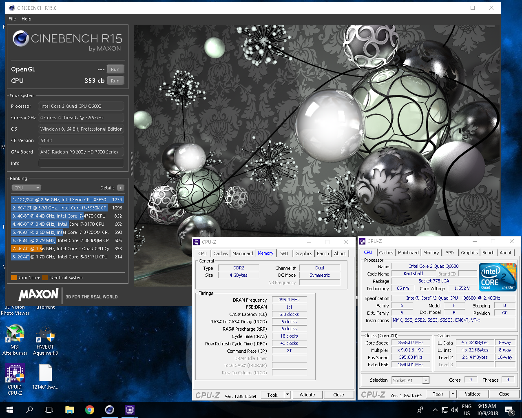Image resolution: width=522 pixels, height=418 pixels.
Task: Switch to Cinebench in taskbar
Action: [110, 410]
